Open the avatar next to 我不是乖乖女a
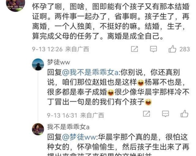This screenshot has height=156, width=196. point(38,129)
